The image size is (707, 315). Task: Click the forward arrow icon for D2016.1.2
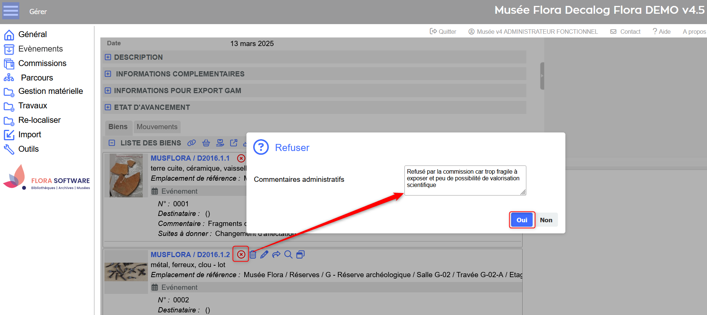[276, 255]
